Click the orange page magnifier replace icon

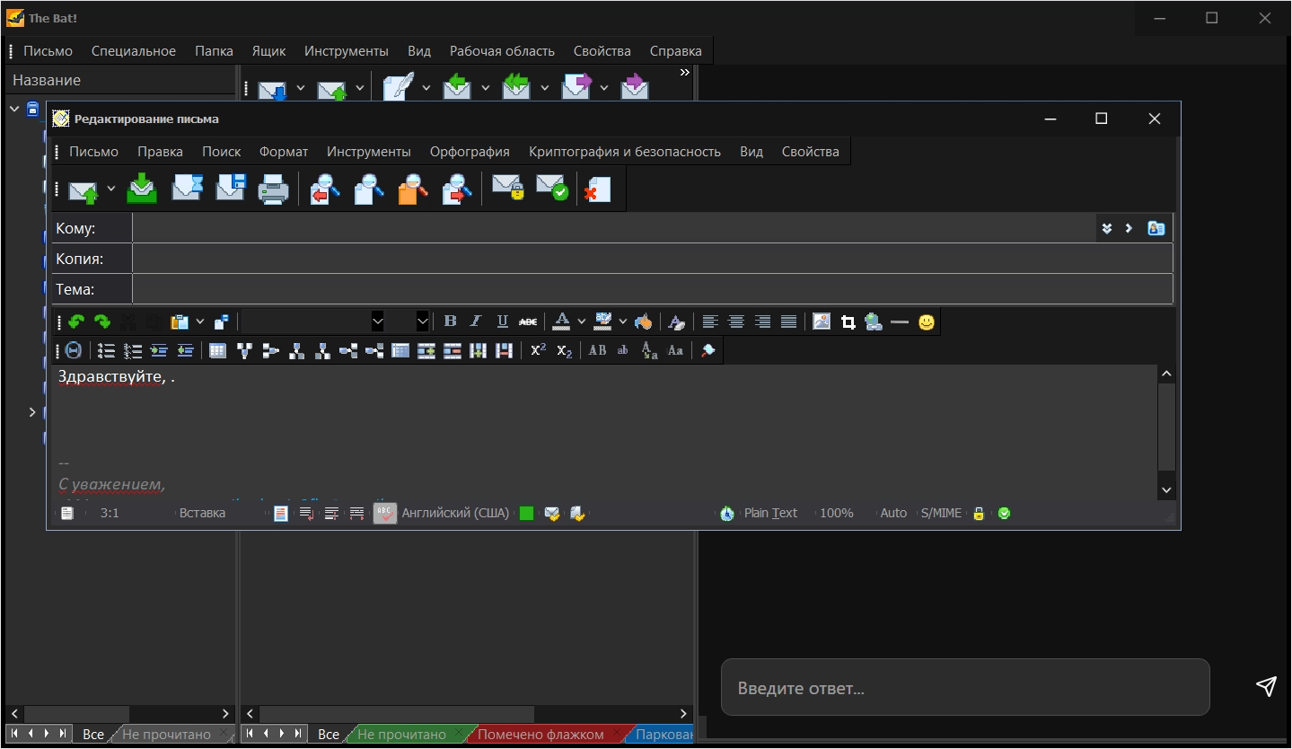[413, 189]
